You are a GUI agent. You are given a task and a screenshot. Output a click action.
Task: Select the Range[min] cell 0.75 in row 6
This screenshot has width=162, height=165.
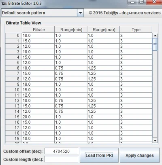pyautogui.click(x=71, y=68)
